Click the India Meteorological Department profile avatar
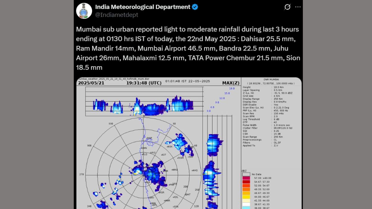 coord(84,11)
